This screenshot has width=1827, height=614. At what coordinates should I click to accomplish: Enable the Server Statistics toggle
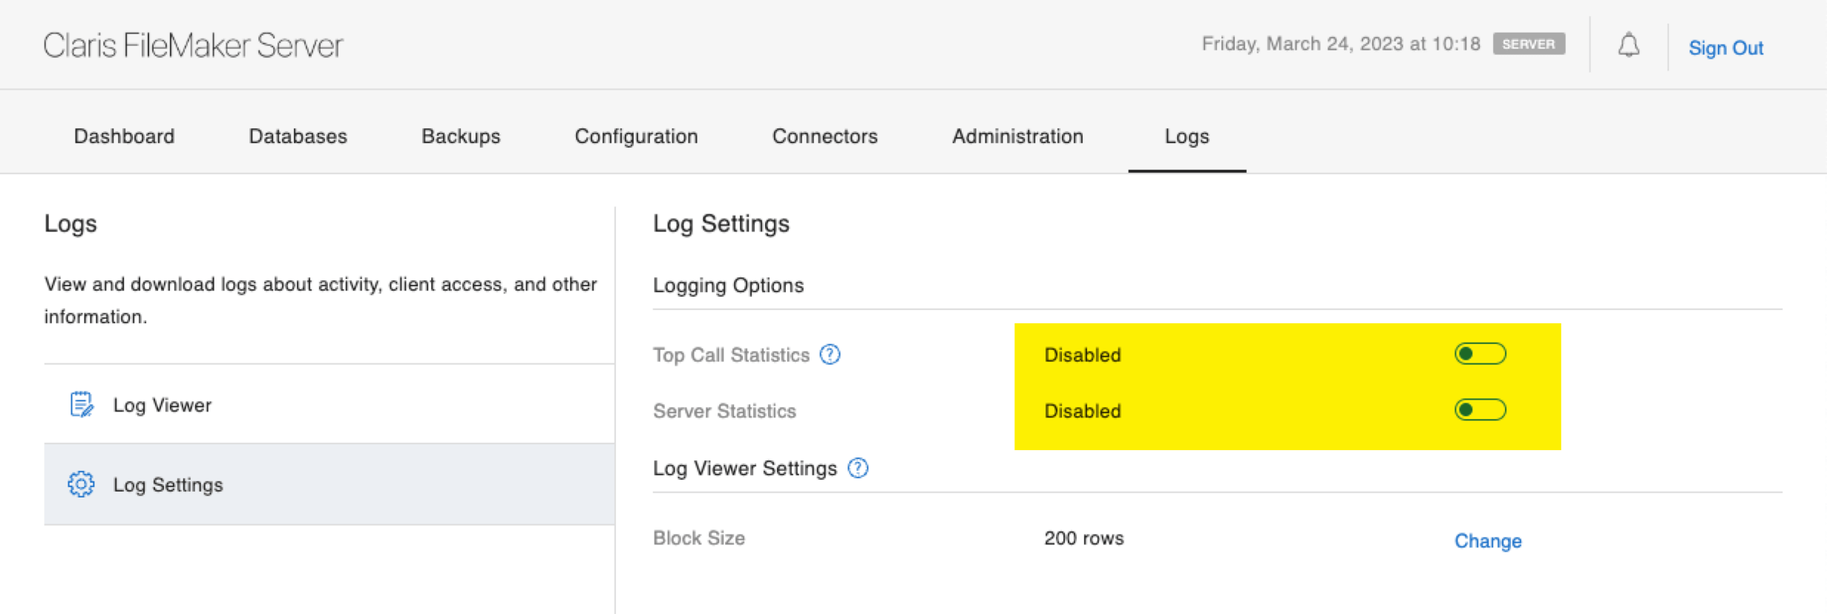(1480, 409)
